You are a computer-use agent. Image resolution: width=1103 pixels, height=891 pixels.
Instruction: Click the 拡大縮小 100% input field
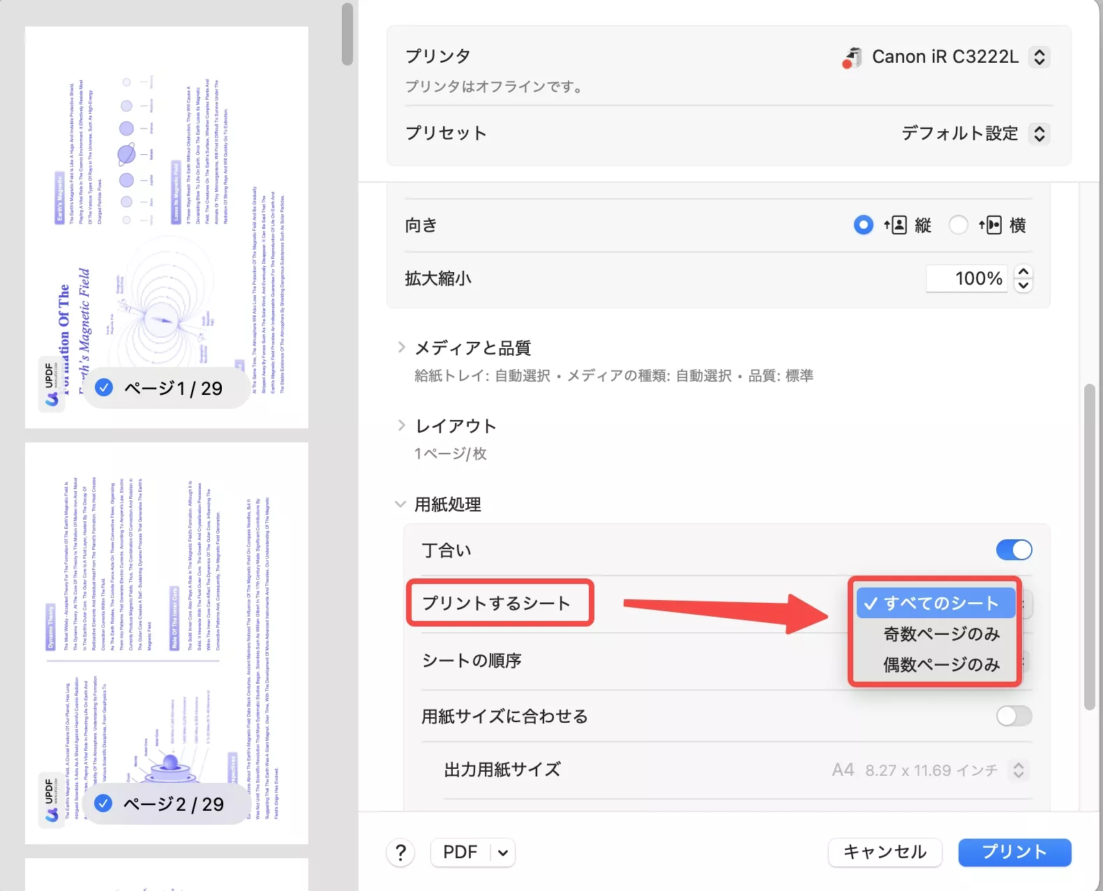tap(967, 278)
